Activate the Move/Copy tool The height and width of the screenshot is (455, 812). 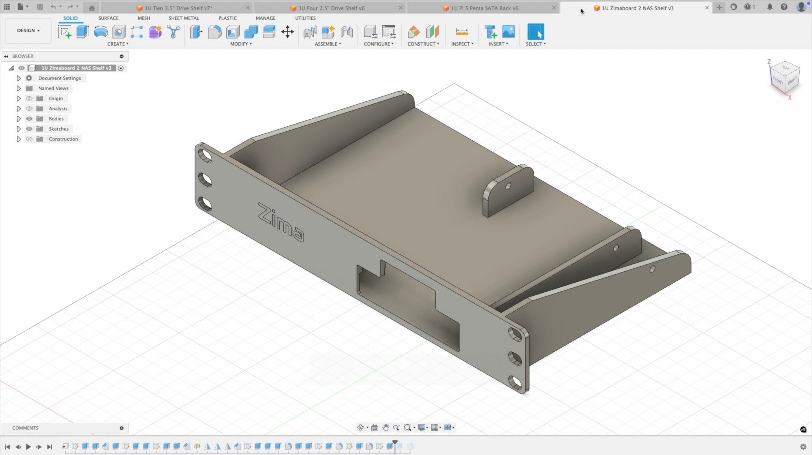coord(288,32)
